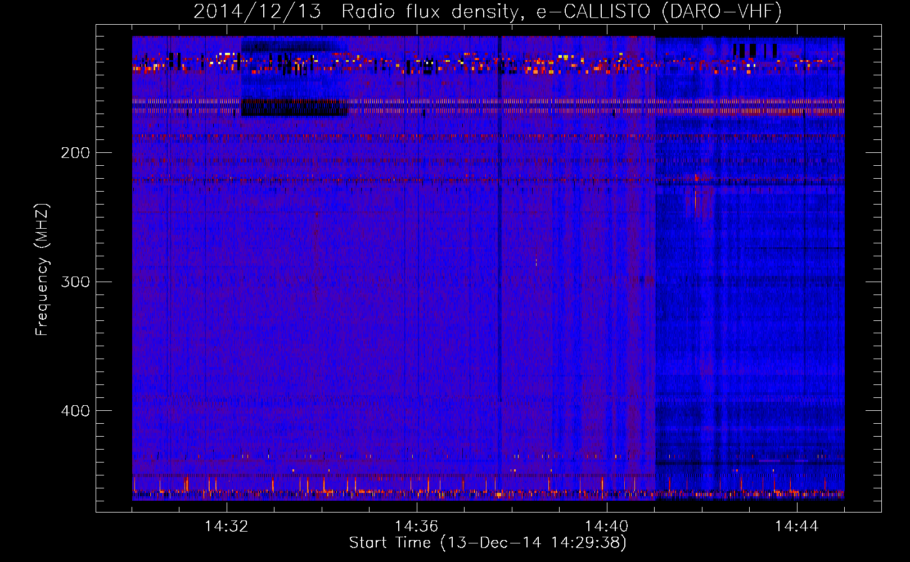
Task: Click the 400 frequency tick label
Action: point(75,411)
